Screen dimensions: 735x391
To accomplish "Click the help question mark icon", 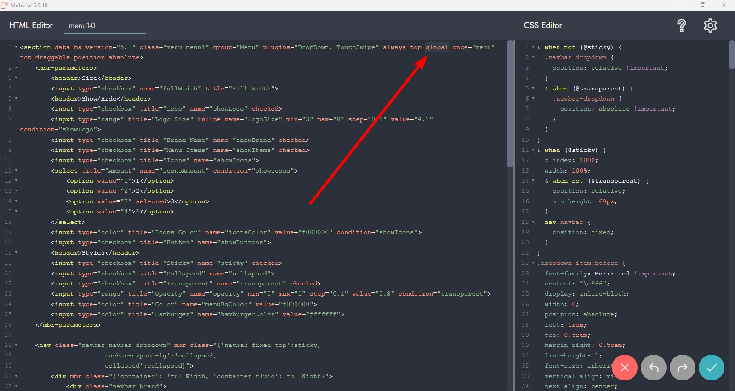I will point(681,26).
